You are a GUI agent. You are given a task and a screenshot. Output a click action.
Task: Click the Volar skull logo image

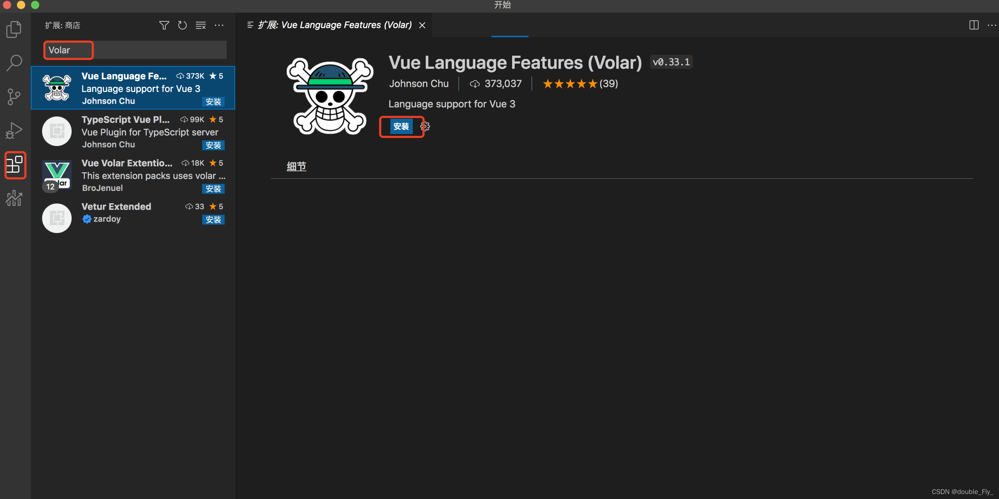pos(330,96)
